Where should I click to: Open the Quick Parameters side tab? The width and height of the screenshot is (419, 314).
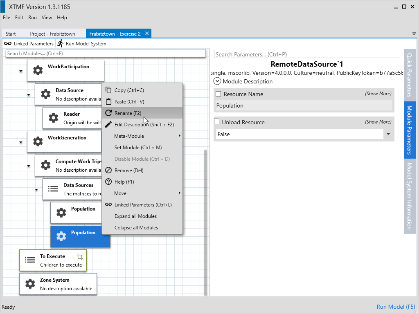(409, 75)
